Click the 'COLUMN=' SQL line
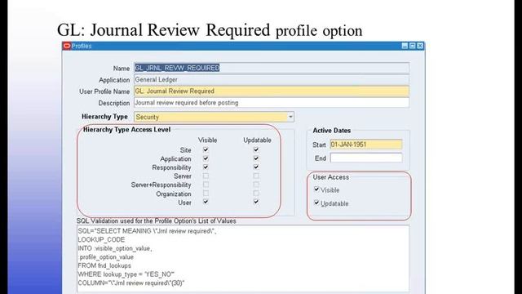This screenshot has width=522, height=294. (x=131, y=283)
